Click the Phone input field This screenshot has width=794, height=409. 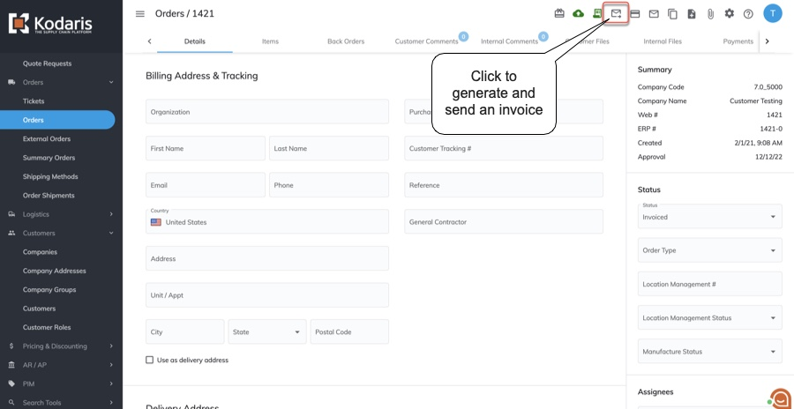click(329, 185)
